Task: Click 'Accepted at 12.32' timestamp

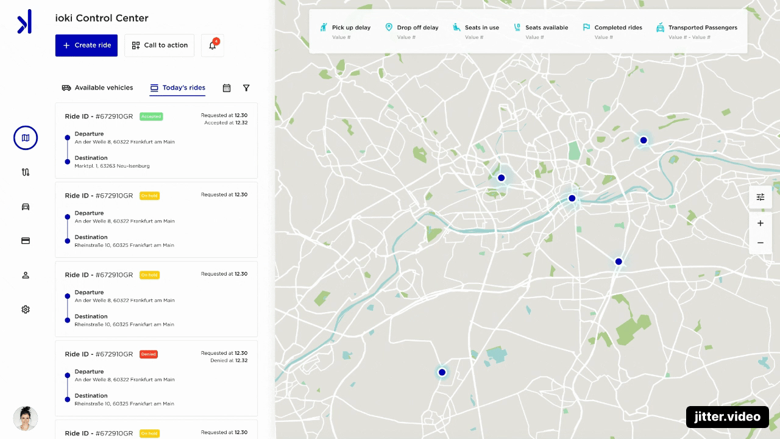Action: point(225,123)
